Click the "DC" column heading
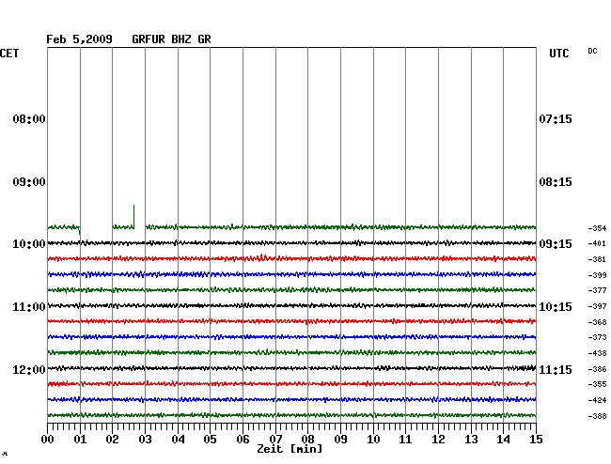This screenshot has width=611, height=464. [x=592, y=51]
